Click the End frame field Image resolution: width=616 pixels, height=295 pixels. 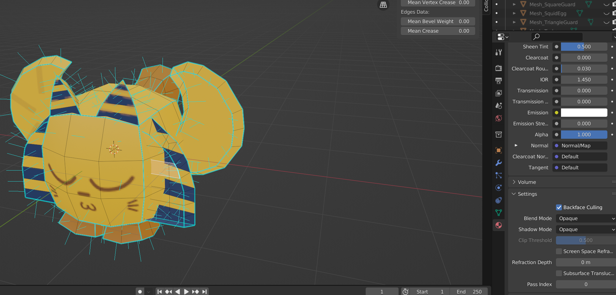coord(469,291)
